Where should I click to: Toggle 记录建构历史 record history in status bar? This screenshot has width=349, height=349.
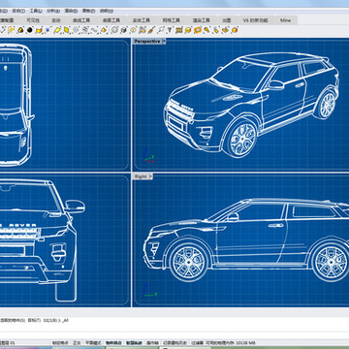[174, 342]
